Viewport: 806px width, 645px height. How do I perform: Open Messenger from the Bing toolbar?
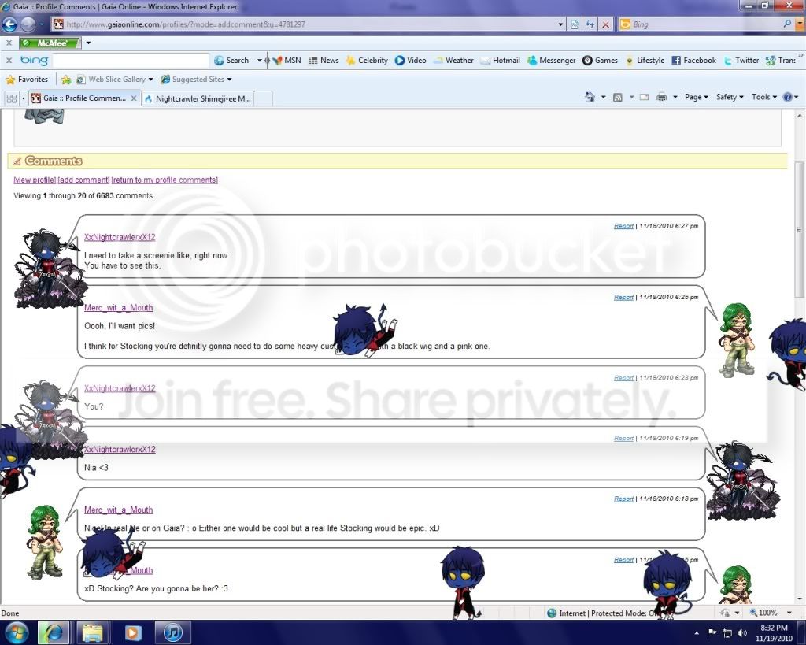coord(552,60)
